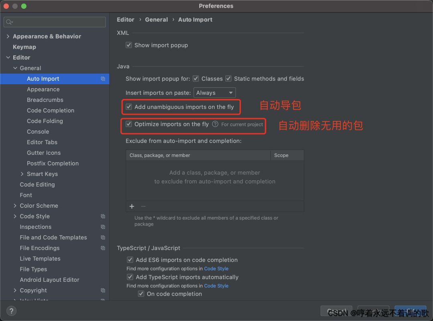Image resolution: width=433 pixels, height=321 pixels.
Task: Click the project-settings icon next to File Encodings
Action: pos(103,248)
